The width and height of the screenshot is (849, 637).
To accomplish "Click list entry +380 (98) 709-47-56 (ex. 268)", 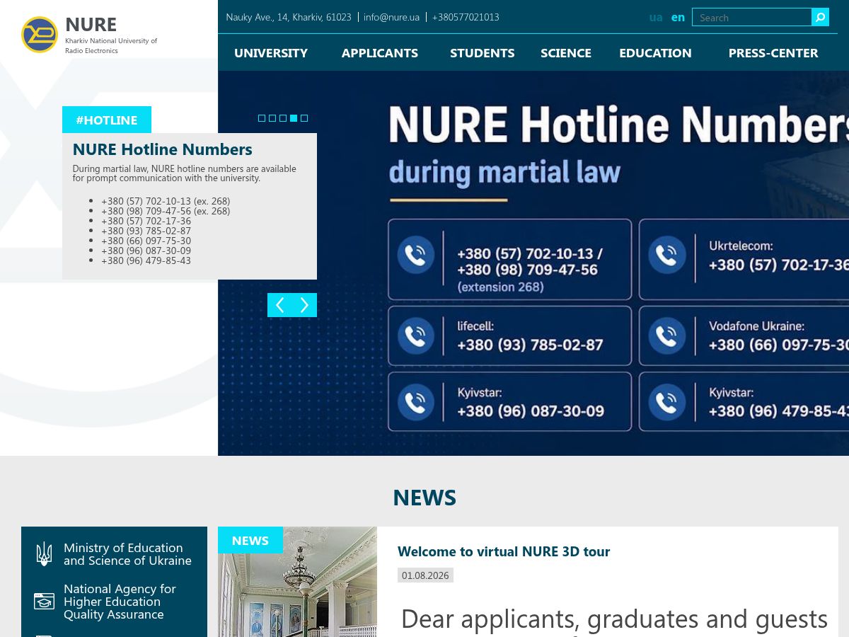I will coord(166,211).
